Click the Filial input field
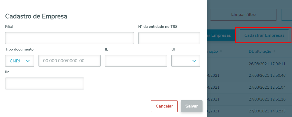This screenshot has width=292, height=117. [x=69, y=38]
